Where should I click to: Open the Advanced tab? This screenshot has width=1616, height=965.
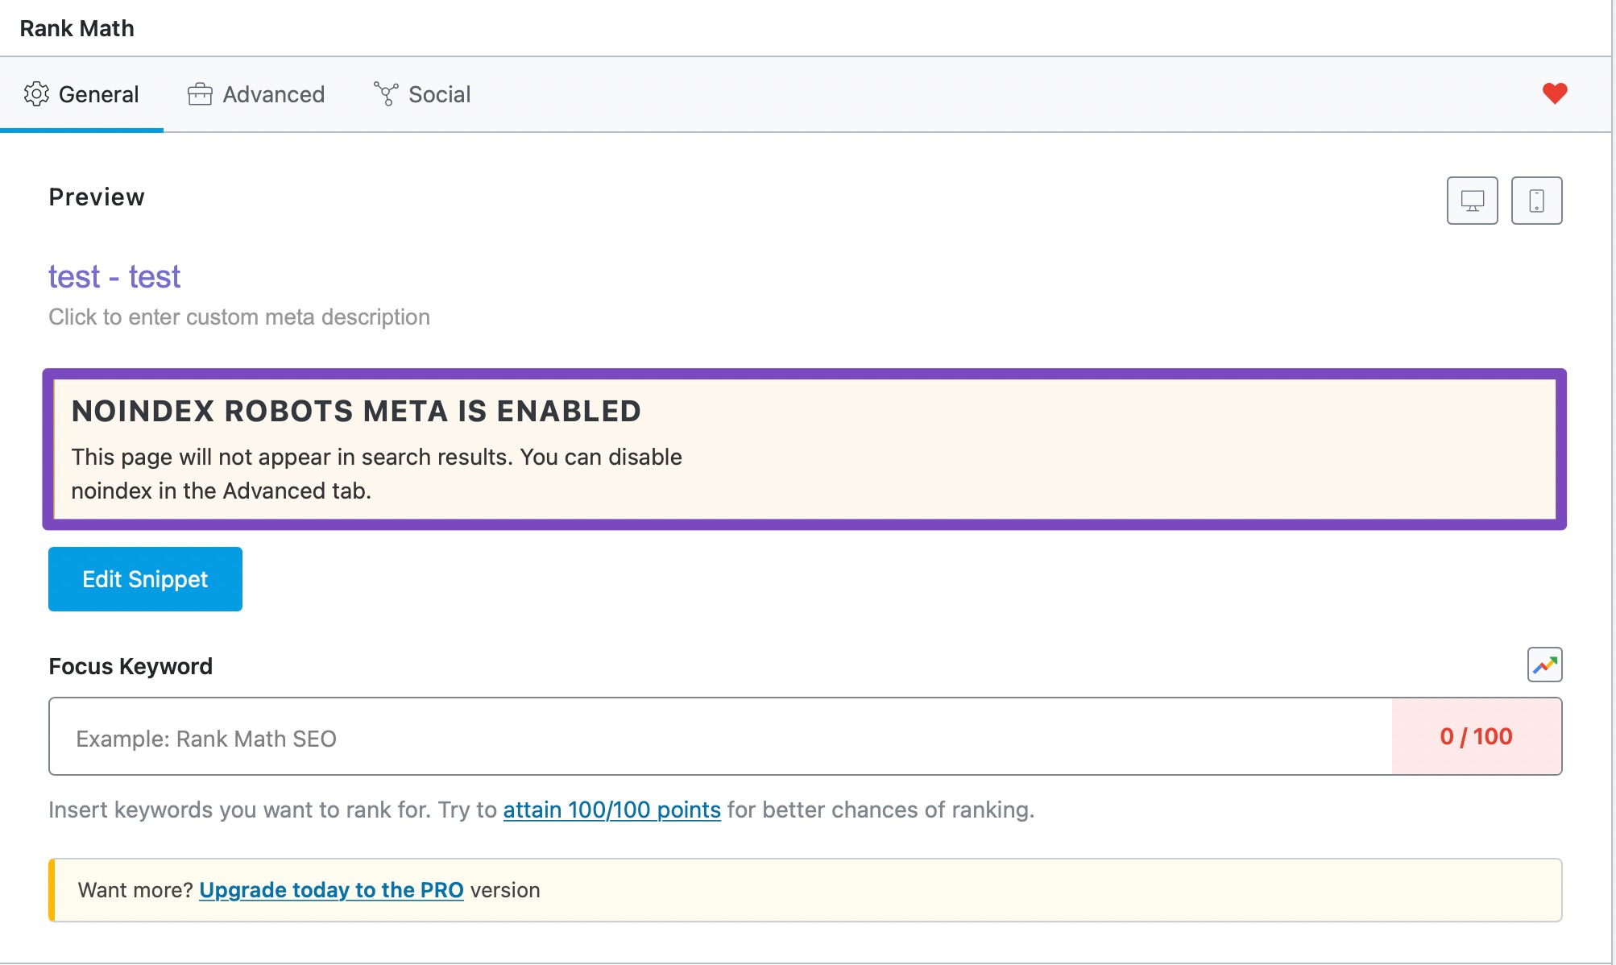[256, 94]
